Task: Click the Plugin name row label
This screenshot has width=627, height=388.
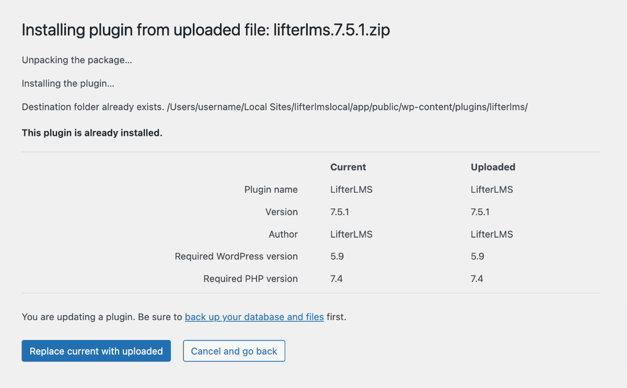Action: [271, 190]
